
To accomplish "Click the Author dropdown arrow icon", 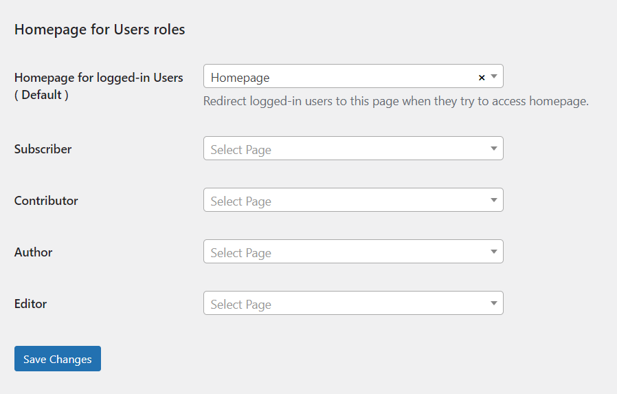I will [x=494, y=252].
